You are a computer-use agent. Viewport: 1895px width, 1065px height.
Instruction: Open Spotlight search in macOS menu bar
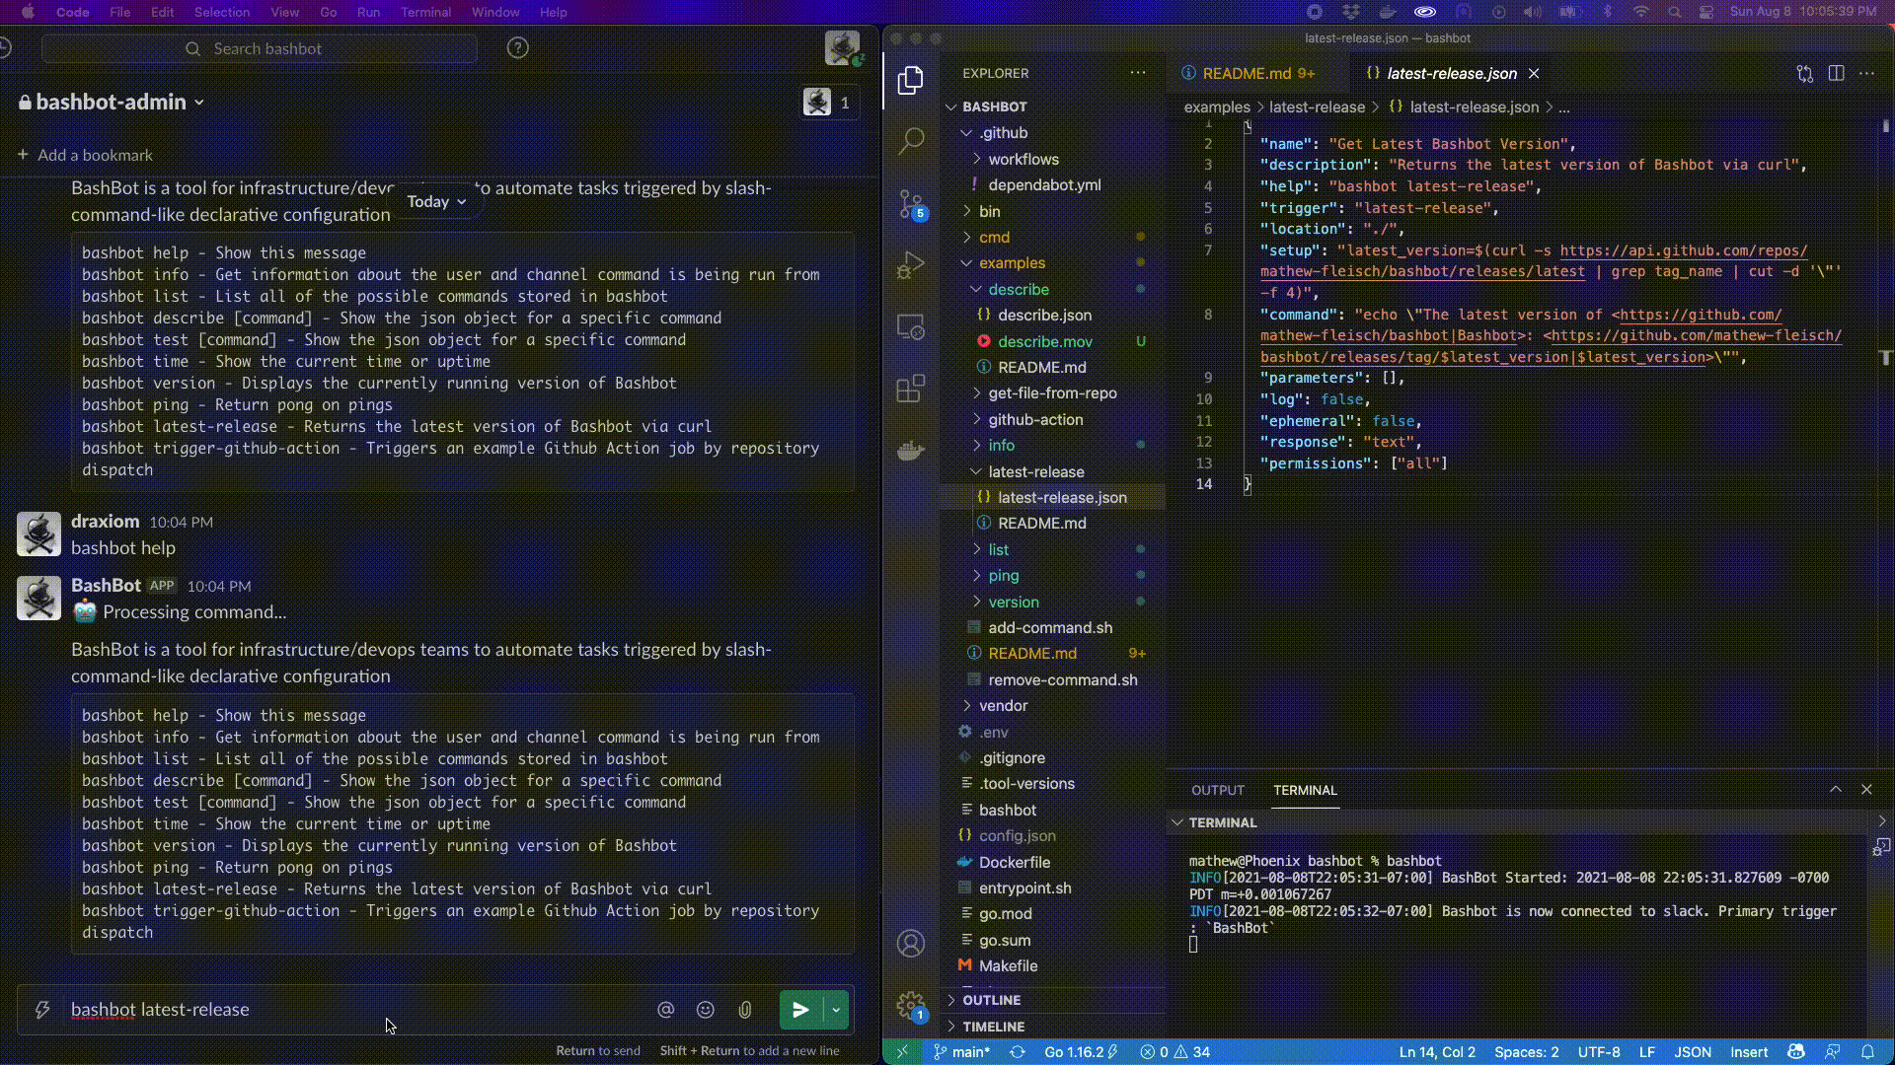pos(1675,12)
